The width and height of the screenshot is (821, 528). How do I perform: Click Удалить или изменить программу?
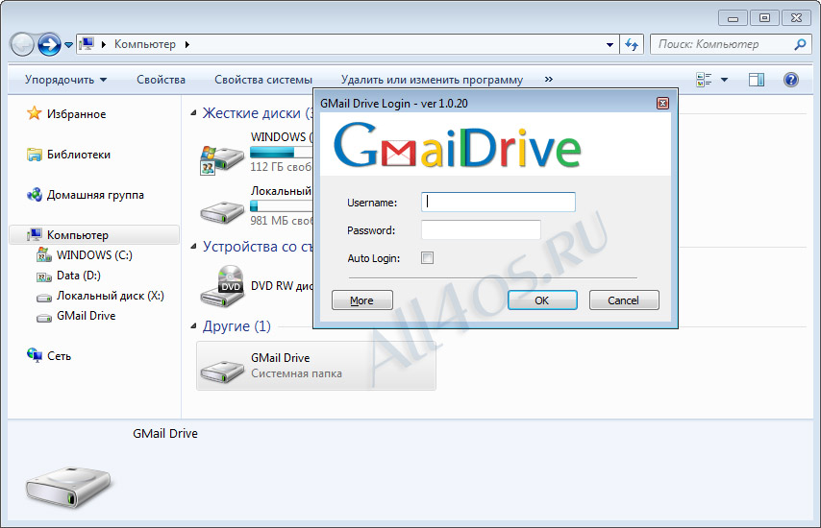(x=432, y=80)
